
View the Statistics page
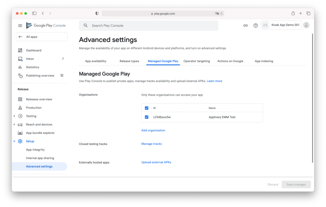tap(33, 67)
